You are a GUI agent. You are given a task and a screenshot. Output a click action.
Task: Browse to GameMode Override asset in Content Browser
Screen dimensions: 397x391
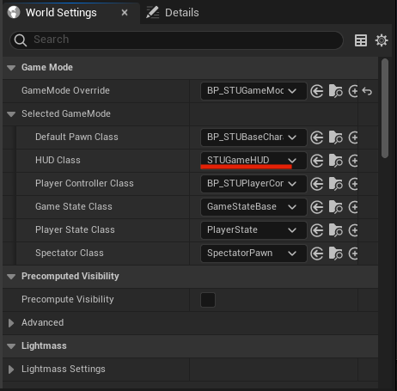335,91
